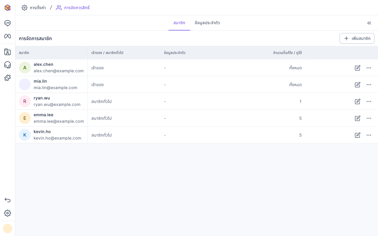Open more options for ryan.wu row
The height and width of the screenshot is (236, 378).
tap(369, 101)
